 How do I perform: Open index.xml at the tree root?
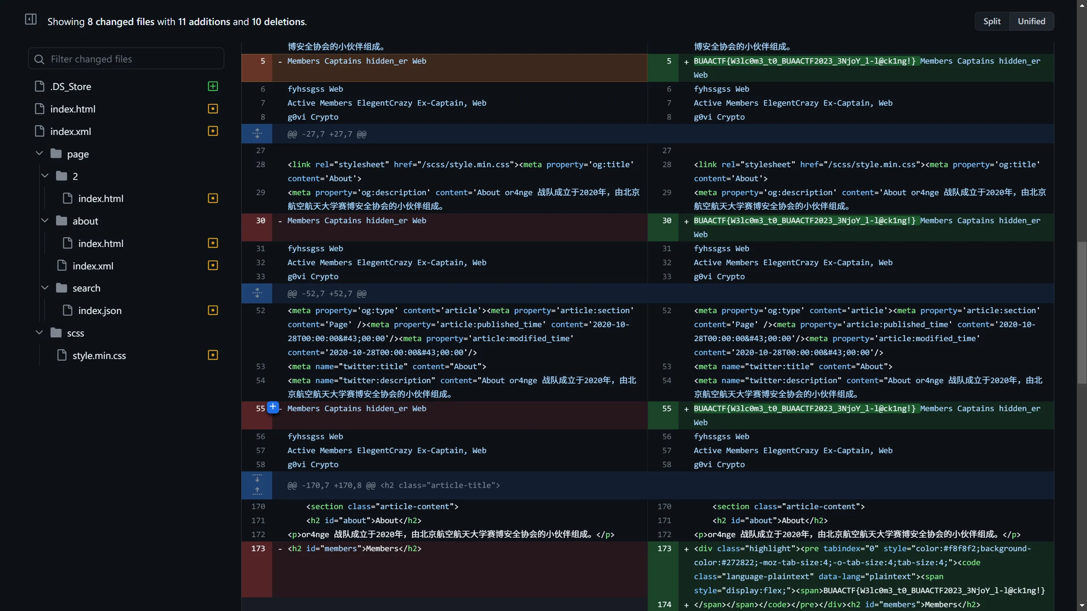[70, 132]
